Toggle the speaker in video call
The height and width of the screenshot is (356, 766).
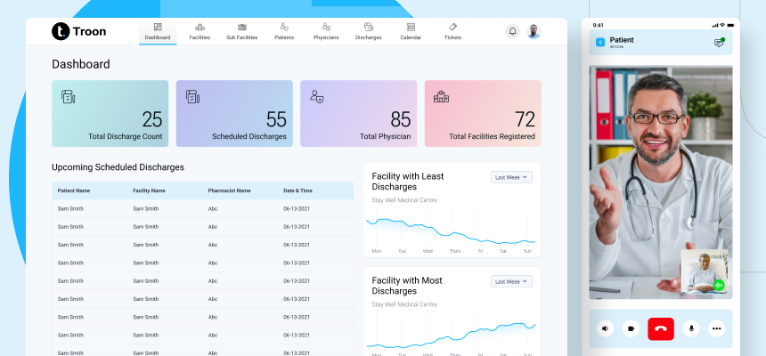(606, 328)
